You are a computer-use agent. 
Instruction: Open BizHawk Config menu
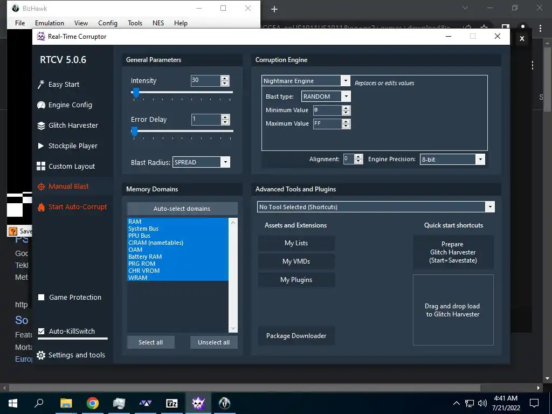coord(108,23)
